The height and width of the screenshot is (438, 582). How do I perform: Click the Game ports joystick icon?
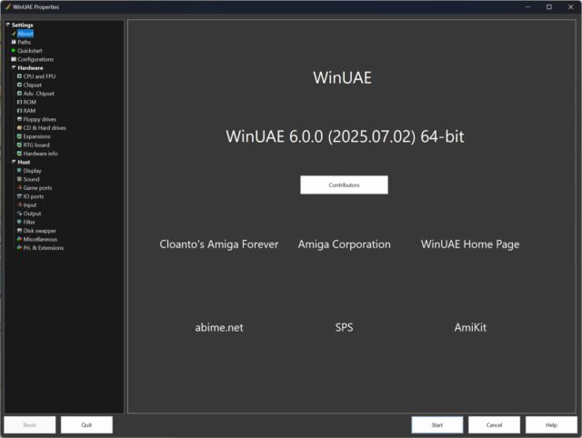[x=20, y=188]
